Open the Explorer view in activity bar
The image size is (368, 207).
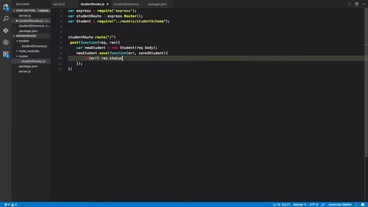[x=6, y=7]
